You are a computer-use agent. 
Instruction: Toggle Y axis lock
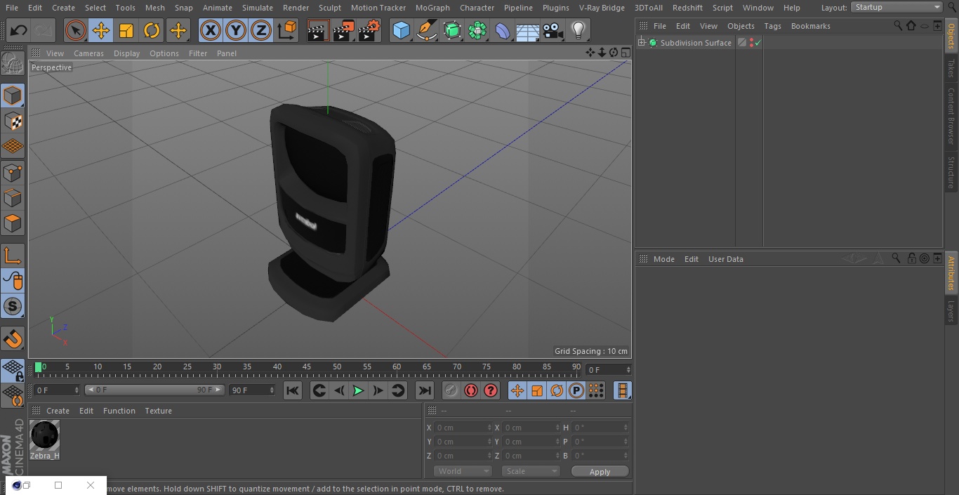click(236, 30)
